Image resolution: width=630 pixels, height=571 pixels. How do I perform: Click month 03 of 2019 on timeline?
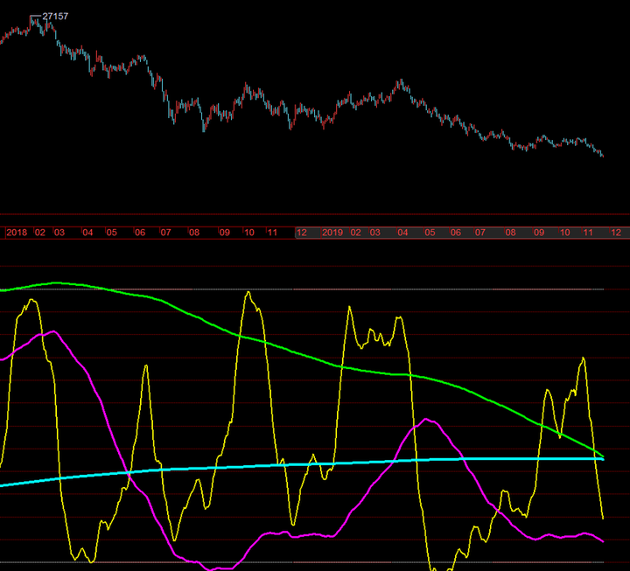coord(374,233)
